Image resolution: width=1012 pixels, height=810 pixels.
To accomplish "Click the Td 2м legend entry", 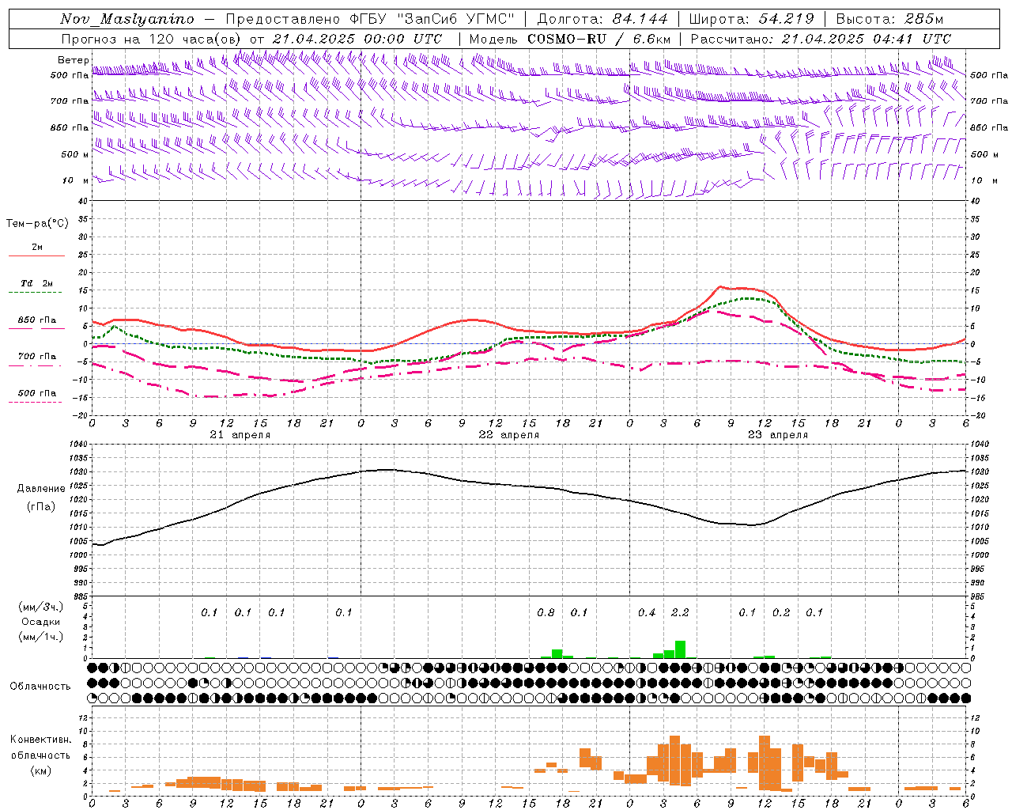I will click(x=37, y=283).
